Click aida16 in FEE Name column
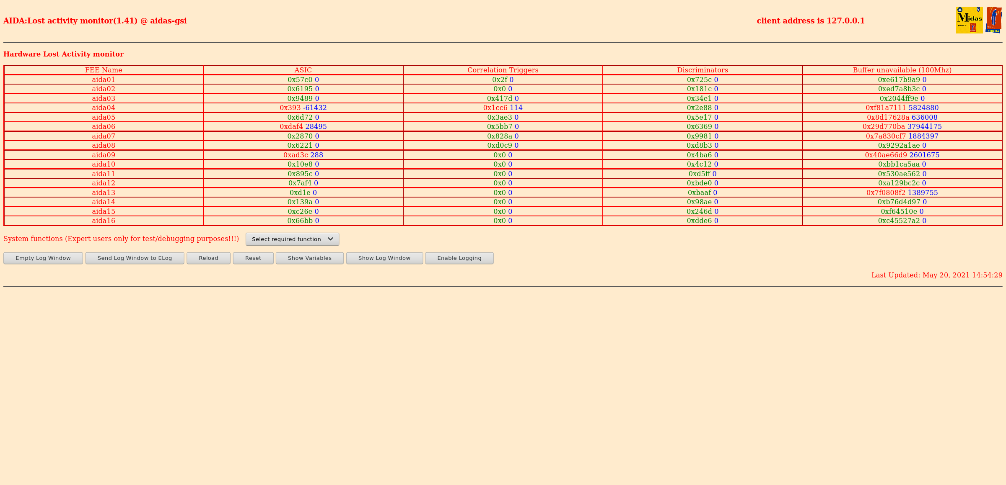The width and height of the screenshot is (1006, 485). click(x=104, y=221)
